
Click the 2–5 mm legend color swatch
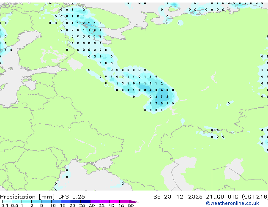tap(36, 202)
